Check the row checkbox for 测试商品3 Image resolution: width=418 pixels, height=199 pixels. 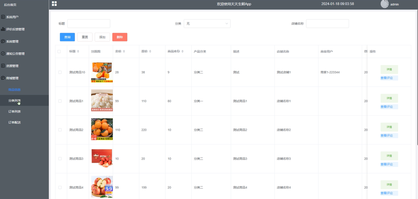pos(60,159)
